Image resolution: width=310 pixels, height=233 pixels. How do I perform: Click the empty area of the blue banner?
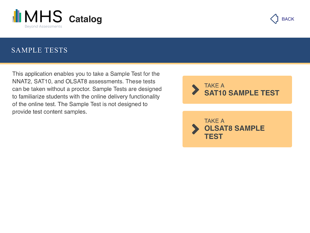[189, 50]
